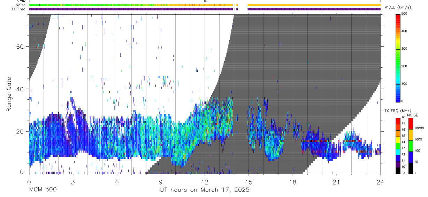428x197 pixels.
Task: Click the 11 MHz tick on TX FRQ scale
Action: pos(404,161)
